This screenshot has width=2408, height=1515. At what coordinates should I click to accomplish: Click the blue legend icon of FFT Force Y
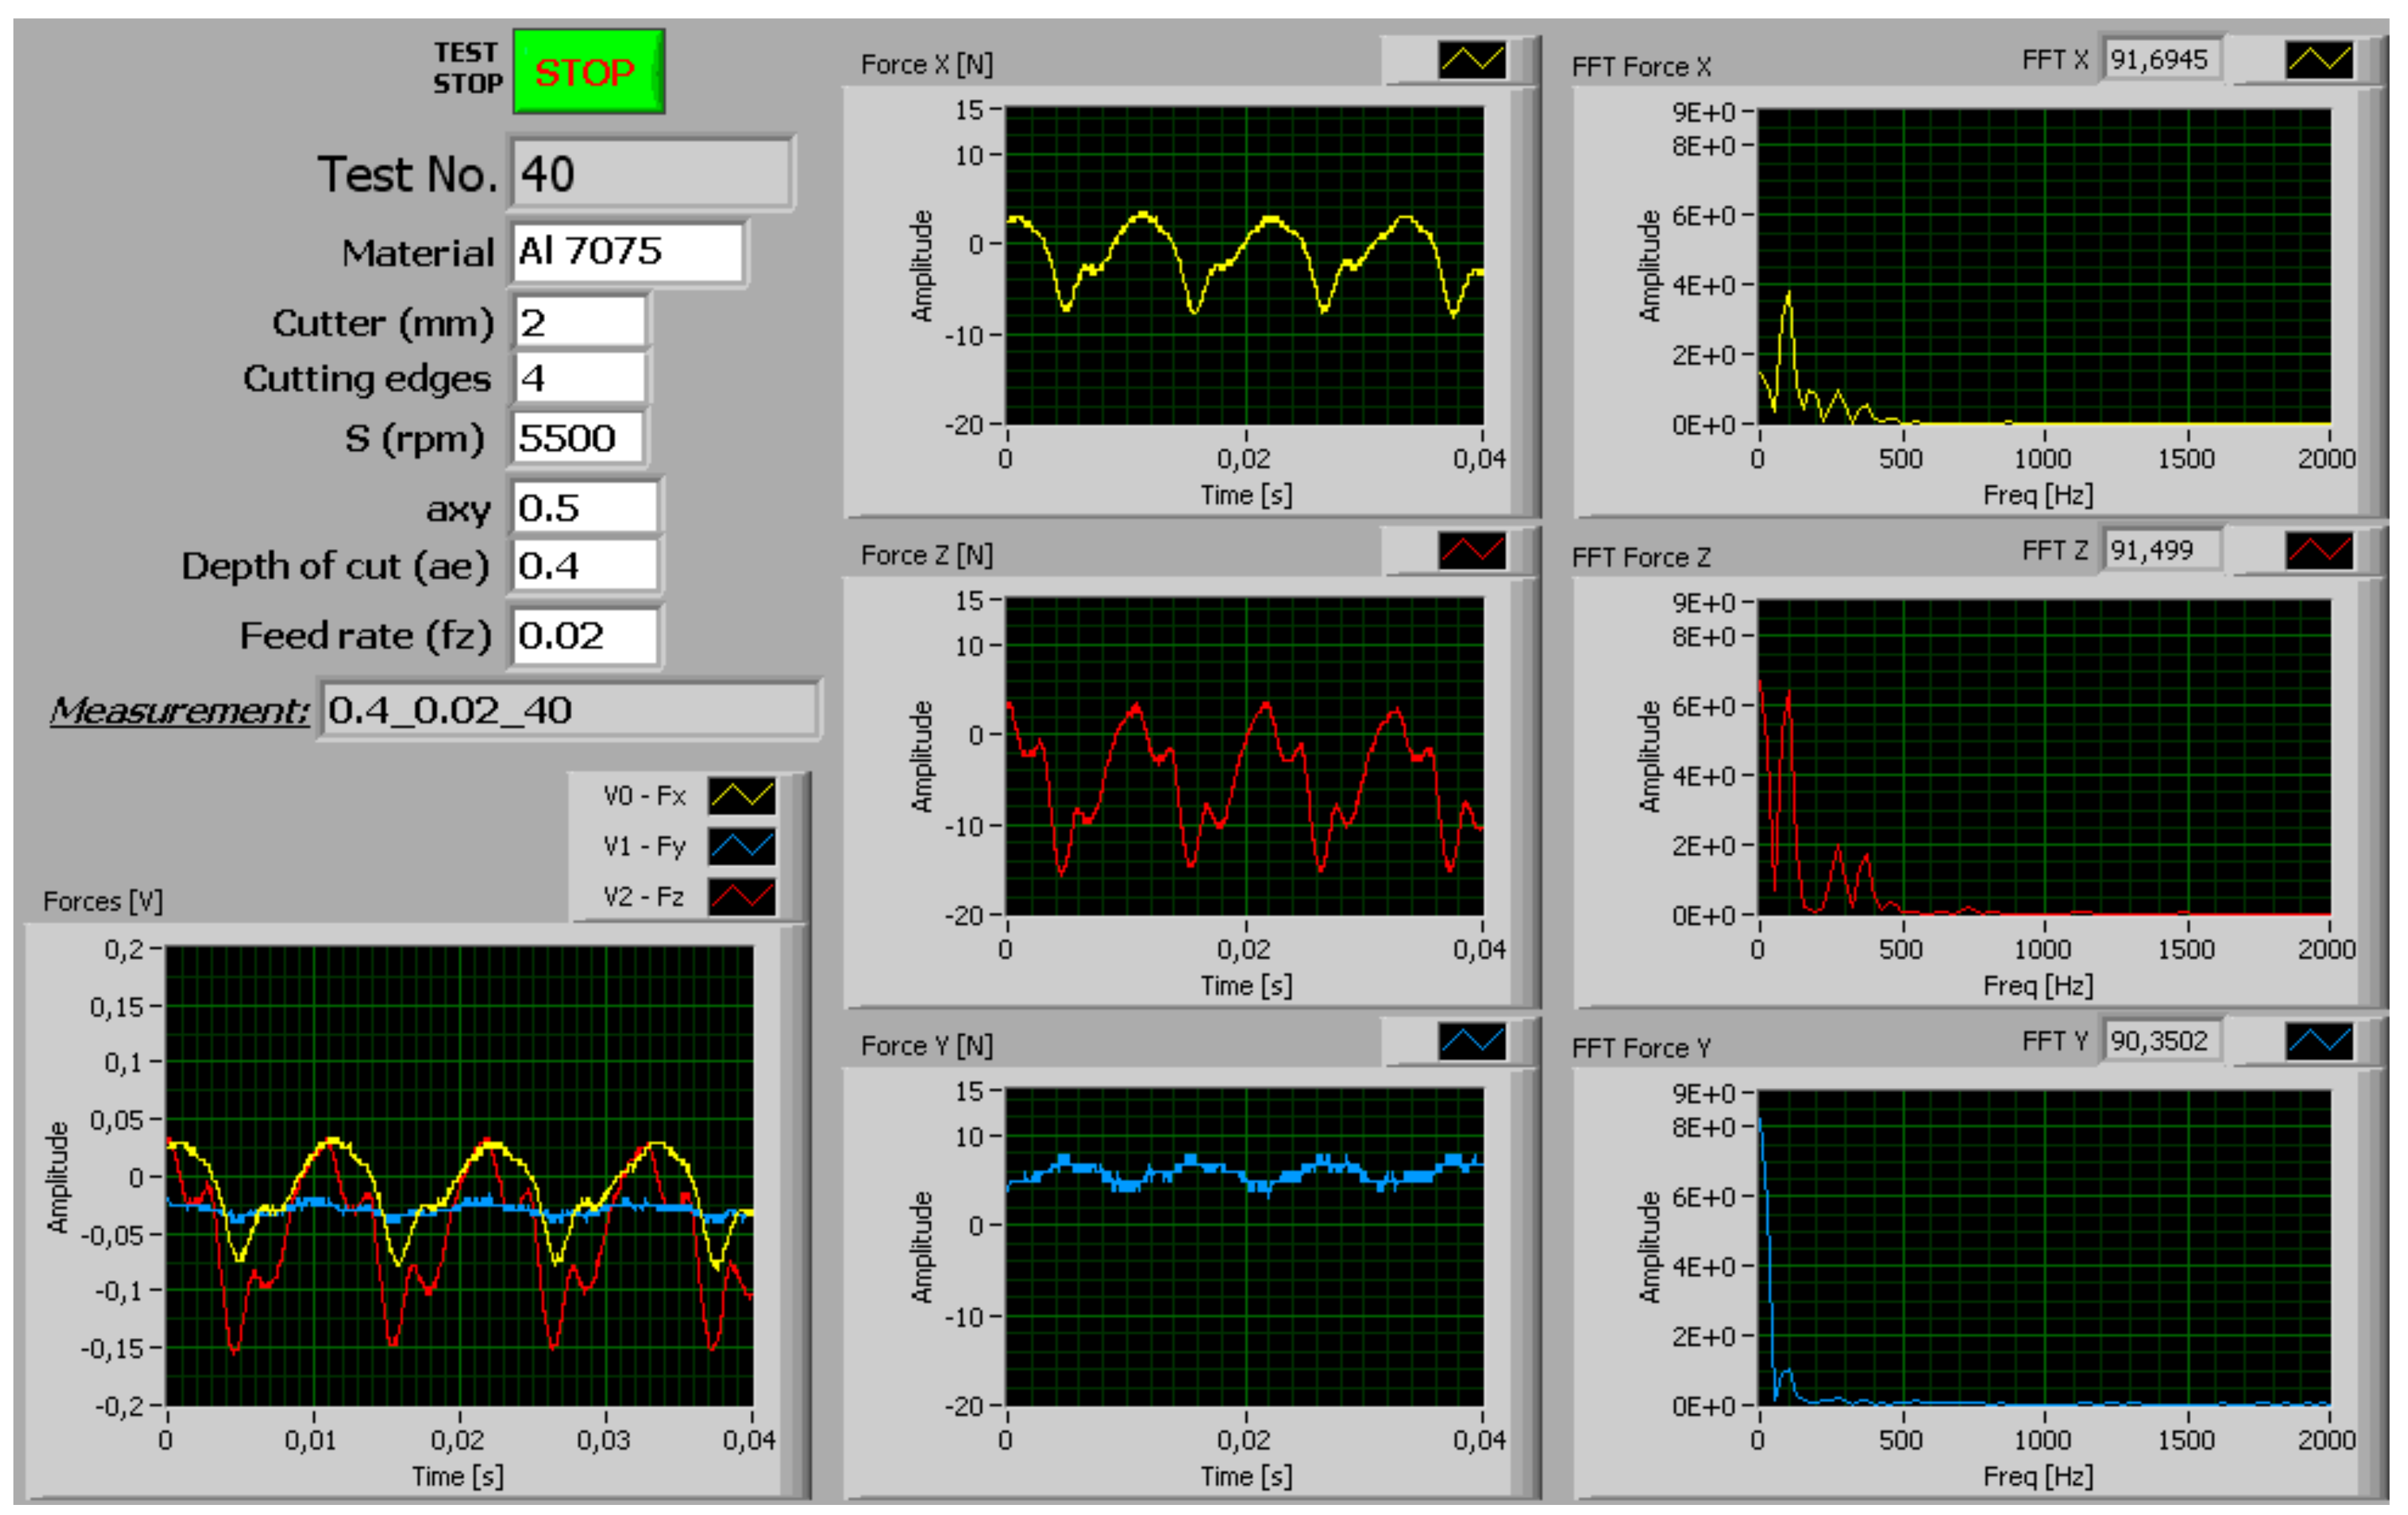[2318, 1041]
